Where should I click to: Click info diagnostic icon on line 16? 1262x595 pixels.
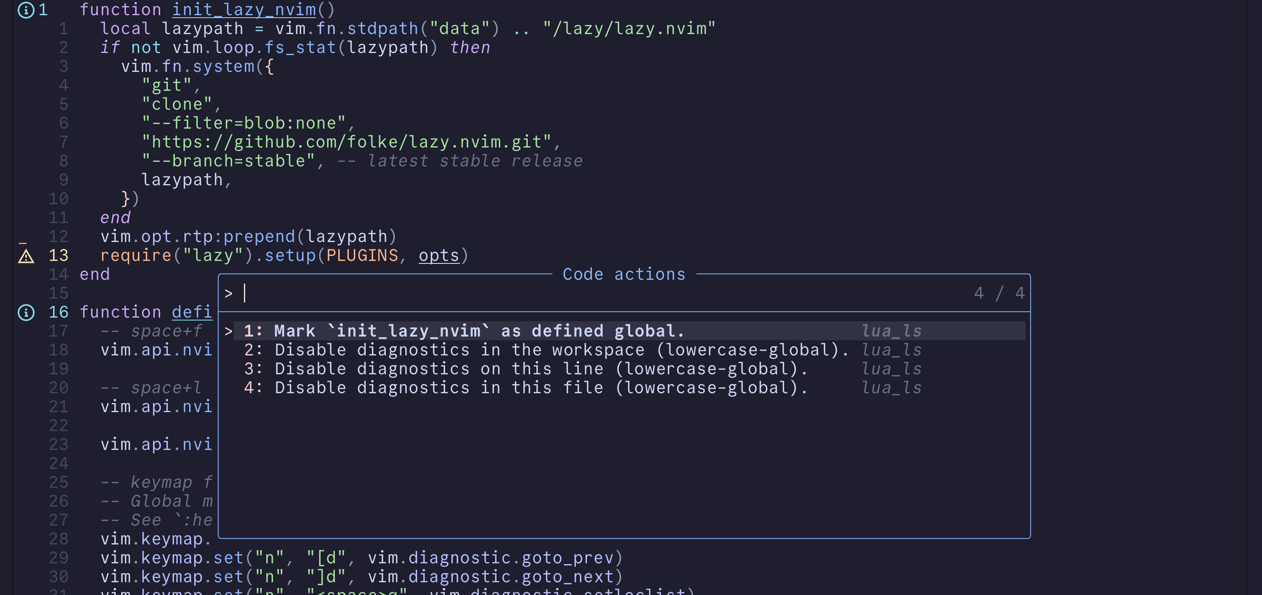pos(26,312)
